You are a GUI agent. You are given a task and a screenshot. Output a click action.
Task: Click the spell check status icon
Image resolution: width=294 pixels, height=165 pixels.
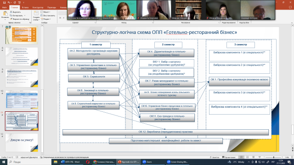coord(17,157)
